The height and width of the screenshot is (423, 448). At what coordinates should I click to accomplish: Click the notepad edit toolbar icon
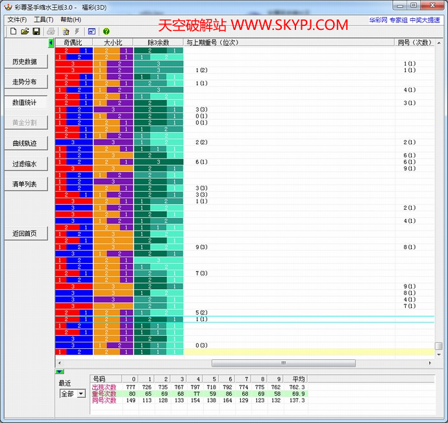(66, 31)
